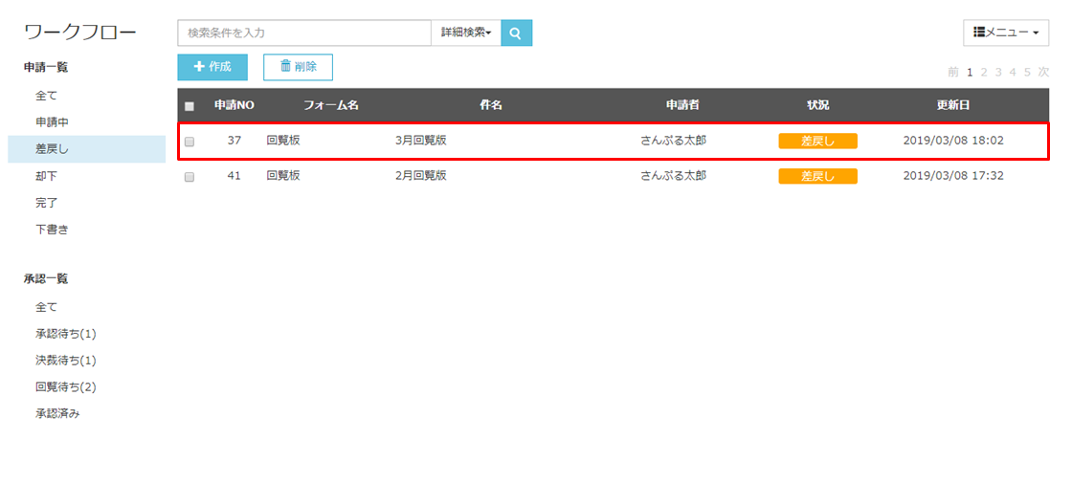Click the 削除 button

(x=298, y=67)
